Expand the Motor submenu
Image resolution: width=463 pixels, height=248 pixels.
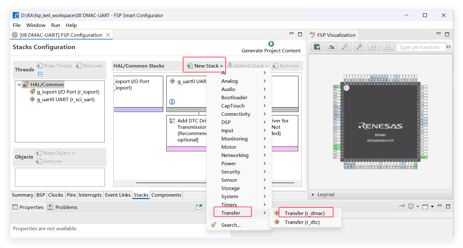(239, 147)
